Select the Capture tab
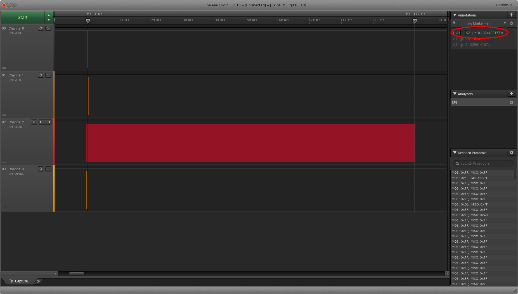The width and height of the screenshot is (518, 294). click(x=18, y=281)
